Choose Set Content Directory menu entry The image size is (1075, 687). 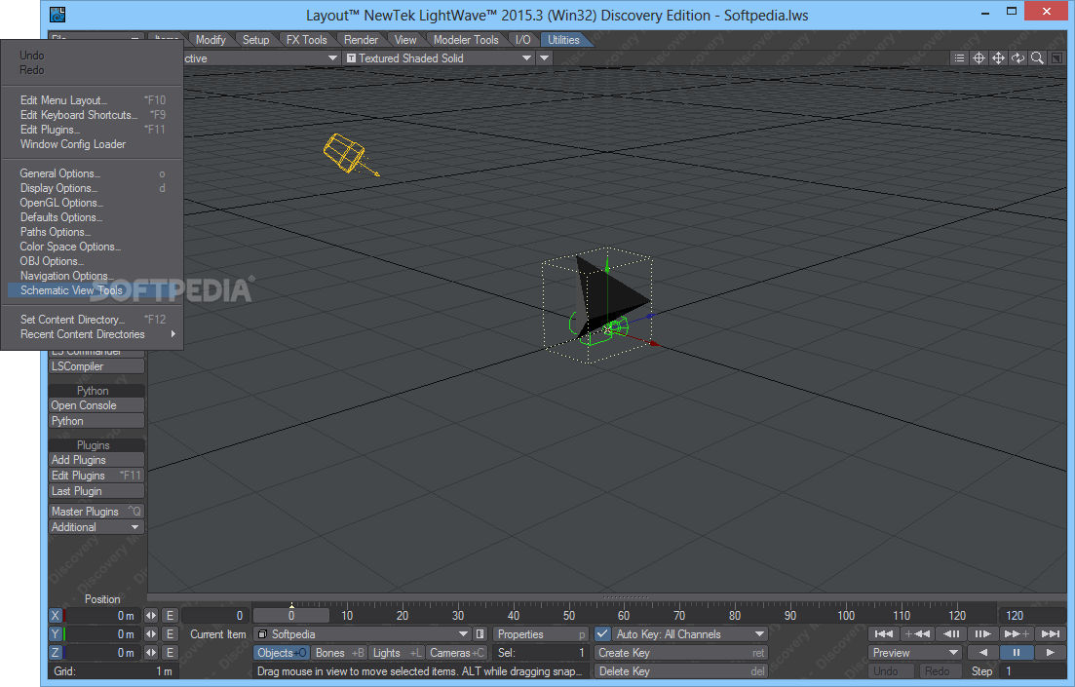[x=92, y=320]
